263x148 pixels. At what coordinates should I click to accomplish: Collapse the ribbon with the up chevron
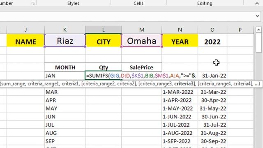tap(257, 3)
